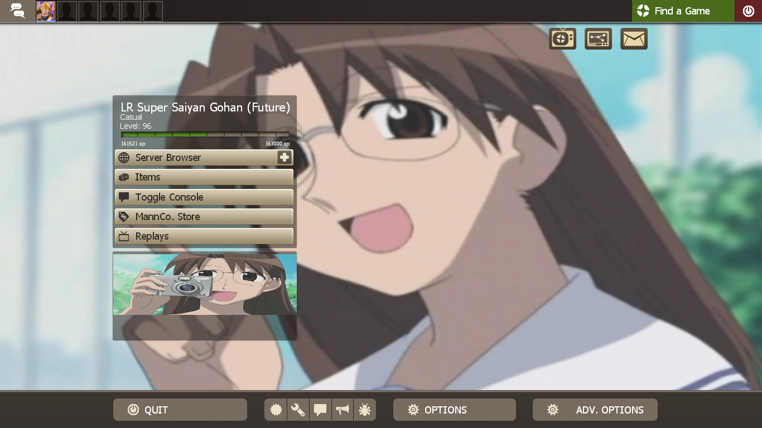Open the workshop map panel icon

coord(598,38)
